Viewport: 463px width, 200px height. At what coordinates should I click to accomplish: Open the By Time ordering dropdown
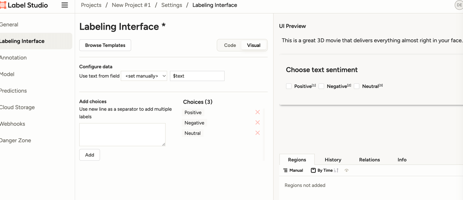[322, 170]
